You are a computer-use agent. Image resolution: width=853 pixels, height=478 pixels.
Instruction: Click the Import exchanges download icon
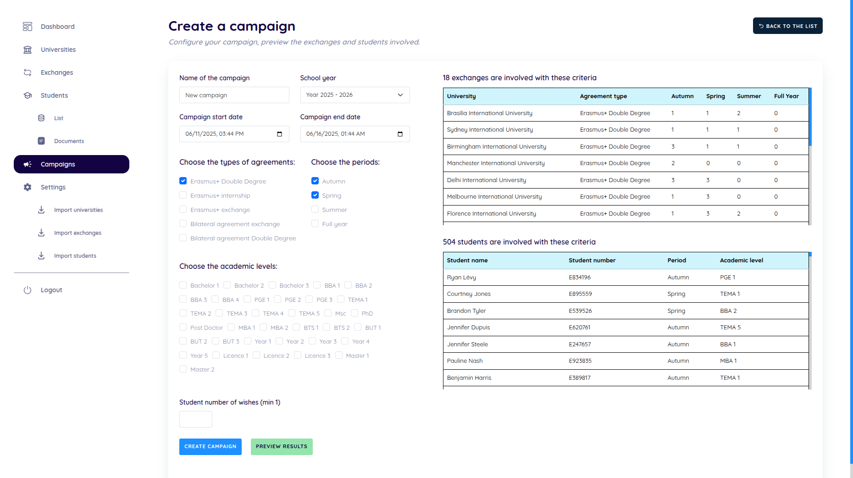41,233
